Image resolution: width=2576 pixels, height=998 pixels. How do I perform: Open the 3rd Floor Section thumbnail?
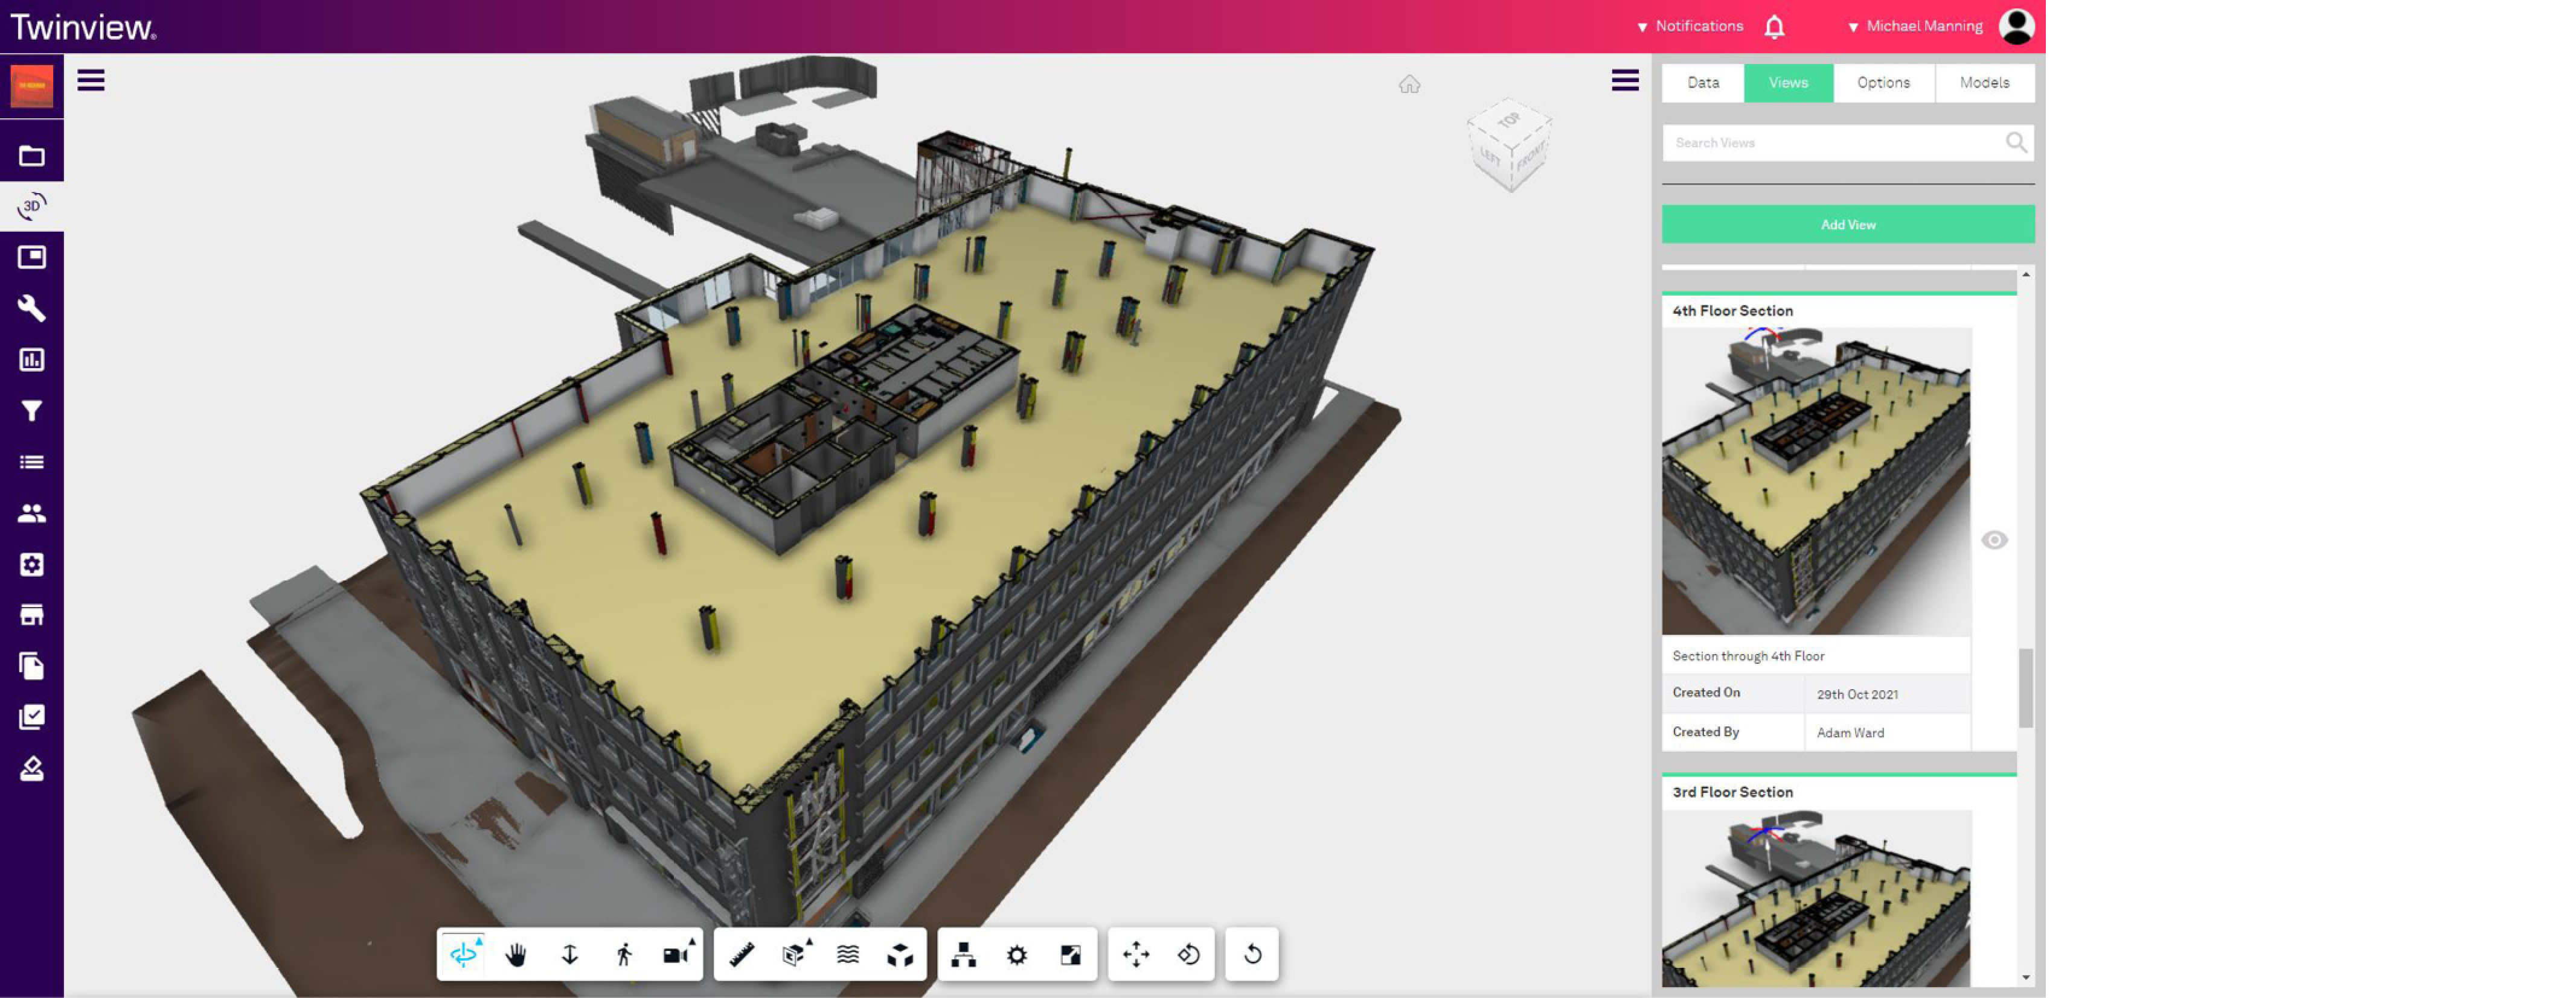point(1816,898)
